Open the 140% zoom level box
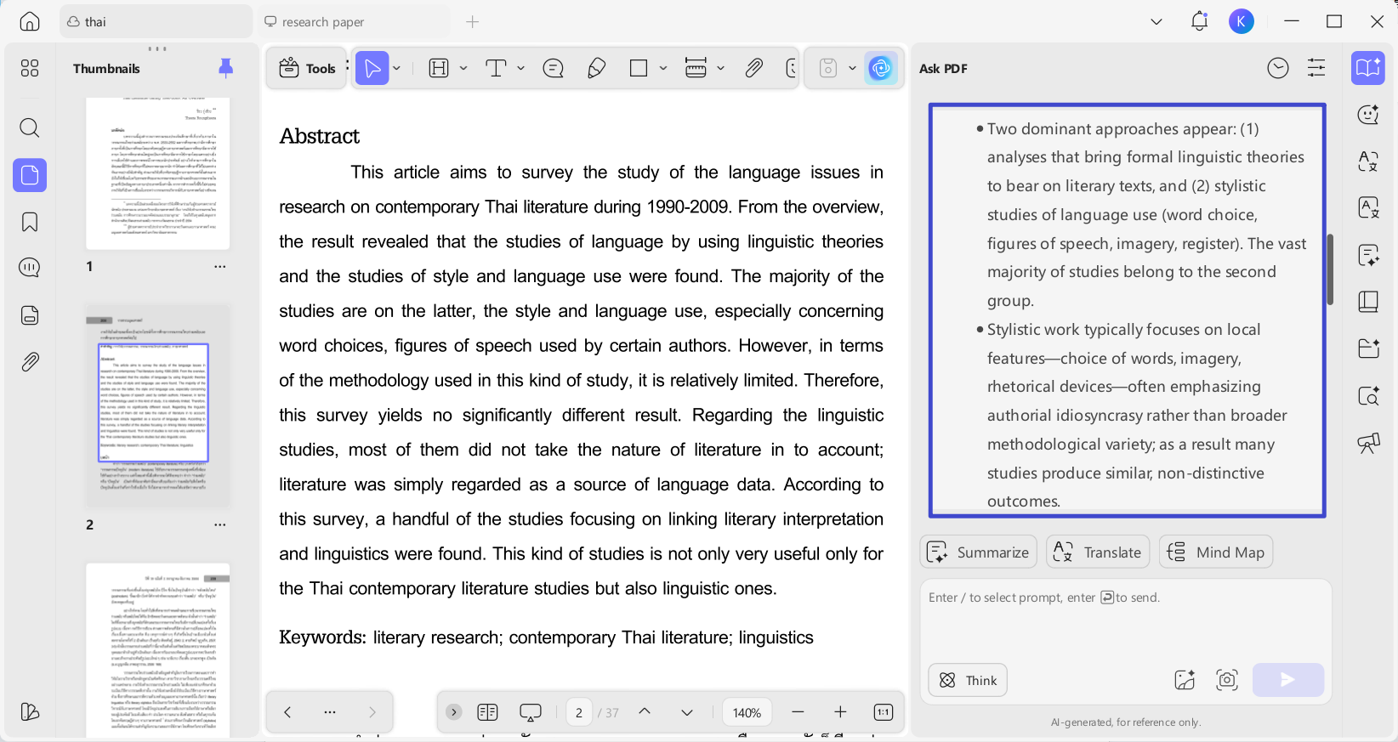This screenshot has height=742, width=1398. point(747,712)
